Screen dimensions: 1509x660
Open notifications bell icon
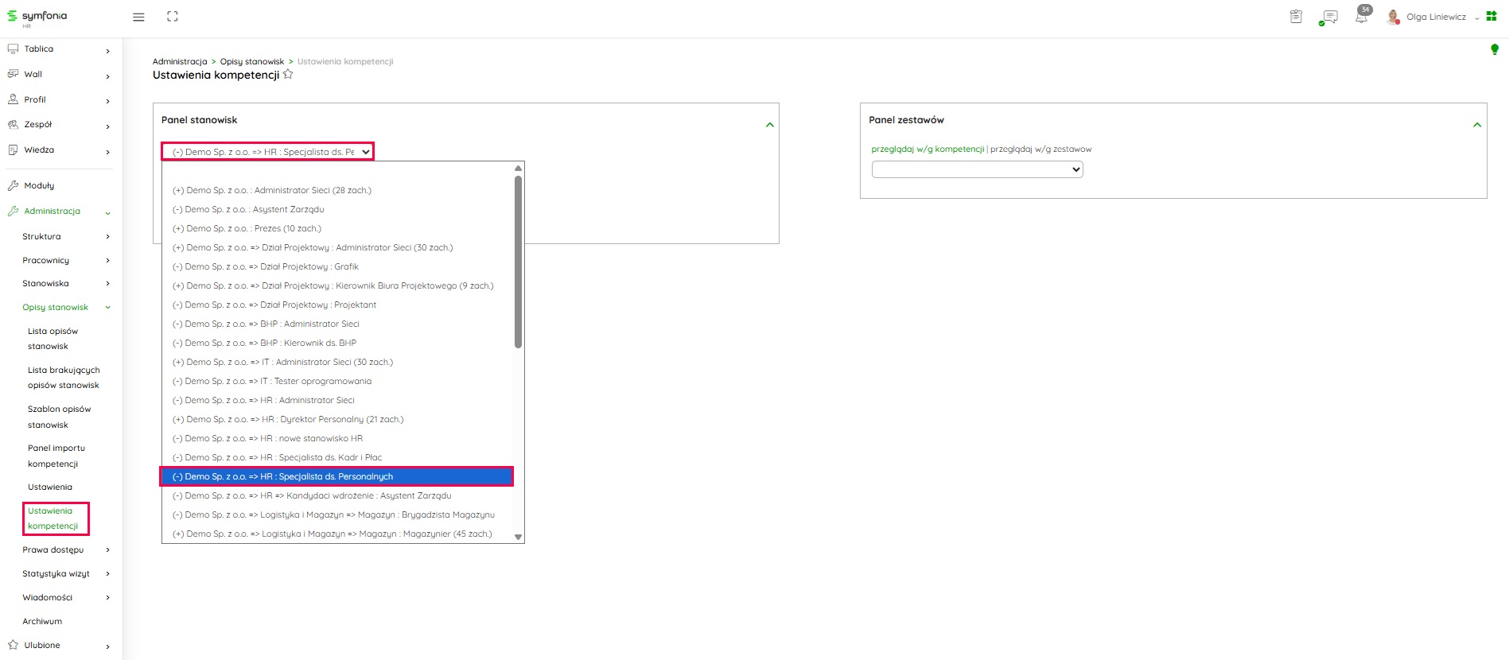1362,17
